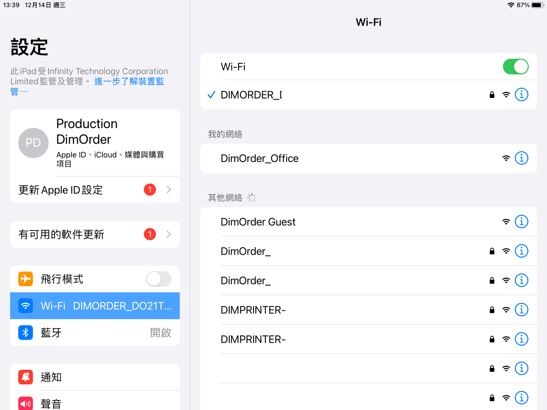
Task: Tap red badge on 有可用的軟件更新
Action: pos(150,234)
